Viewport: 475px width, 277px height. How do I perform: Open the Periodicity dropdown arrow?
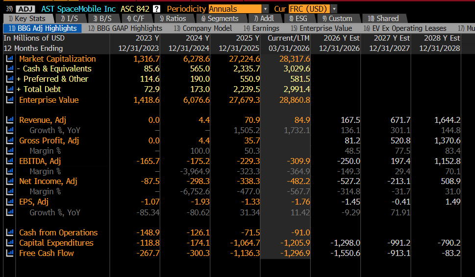click(x=265, y=9)
